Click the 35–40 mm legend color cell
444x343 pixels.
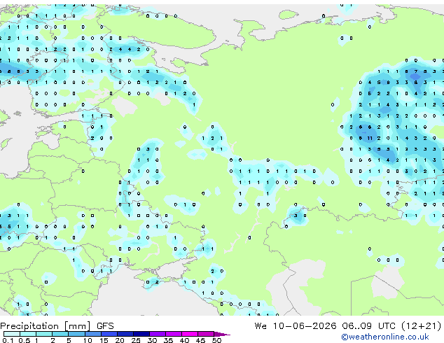[173, 334]
